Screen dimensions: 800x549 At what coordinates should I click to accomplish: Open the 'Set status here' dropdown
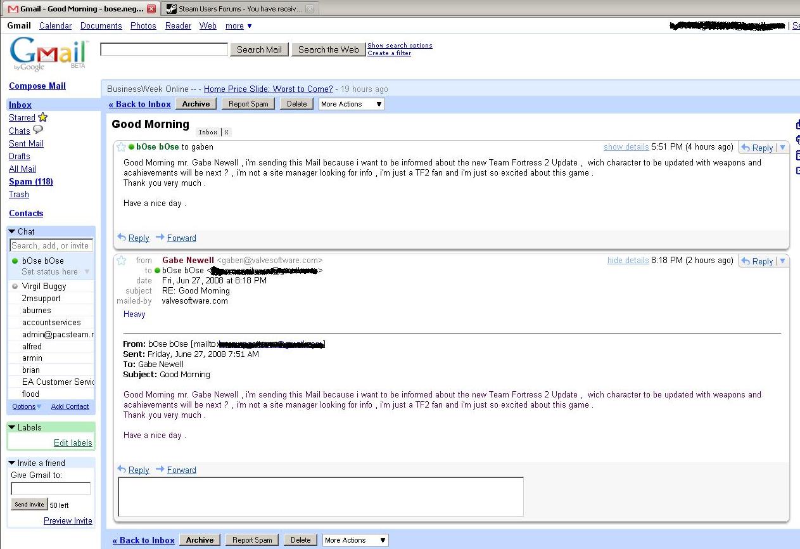[87, 271]
